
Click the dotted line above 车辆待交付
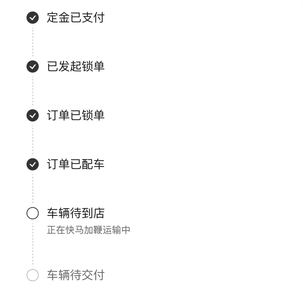tap(33, 244)
